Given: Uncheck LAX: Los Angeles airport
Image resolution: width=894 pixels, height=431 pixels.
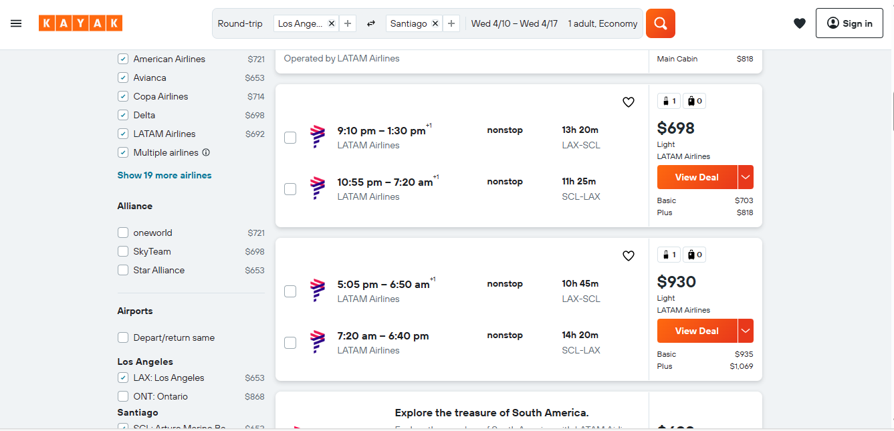Looking at the screenshot, I should pos(123,378).
